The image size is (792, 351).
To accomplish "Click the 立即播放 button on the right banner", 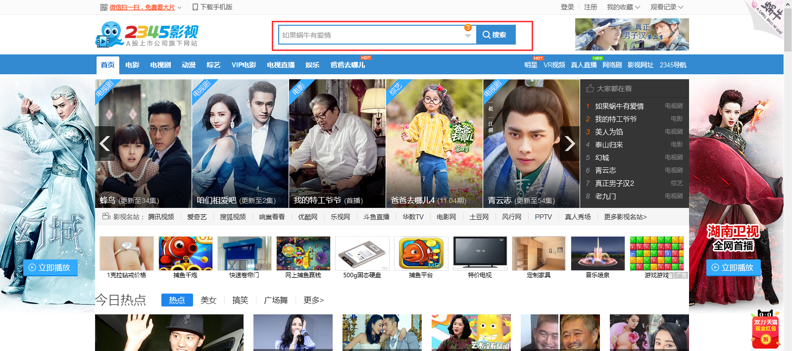I will pyautogui.click(x=733, y=267).
